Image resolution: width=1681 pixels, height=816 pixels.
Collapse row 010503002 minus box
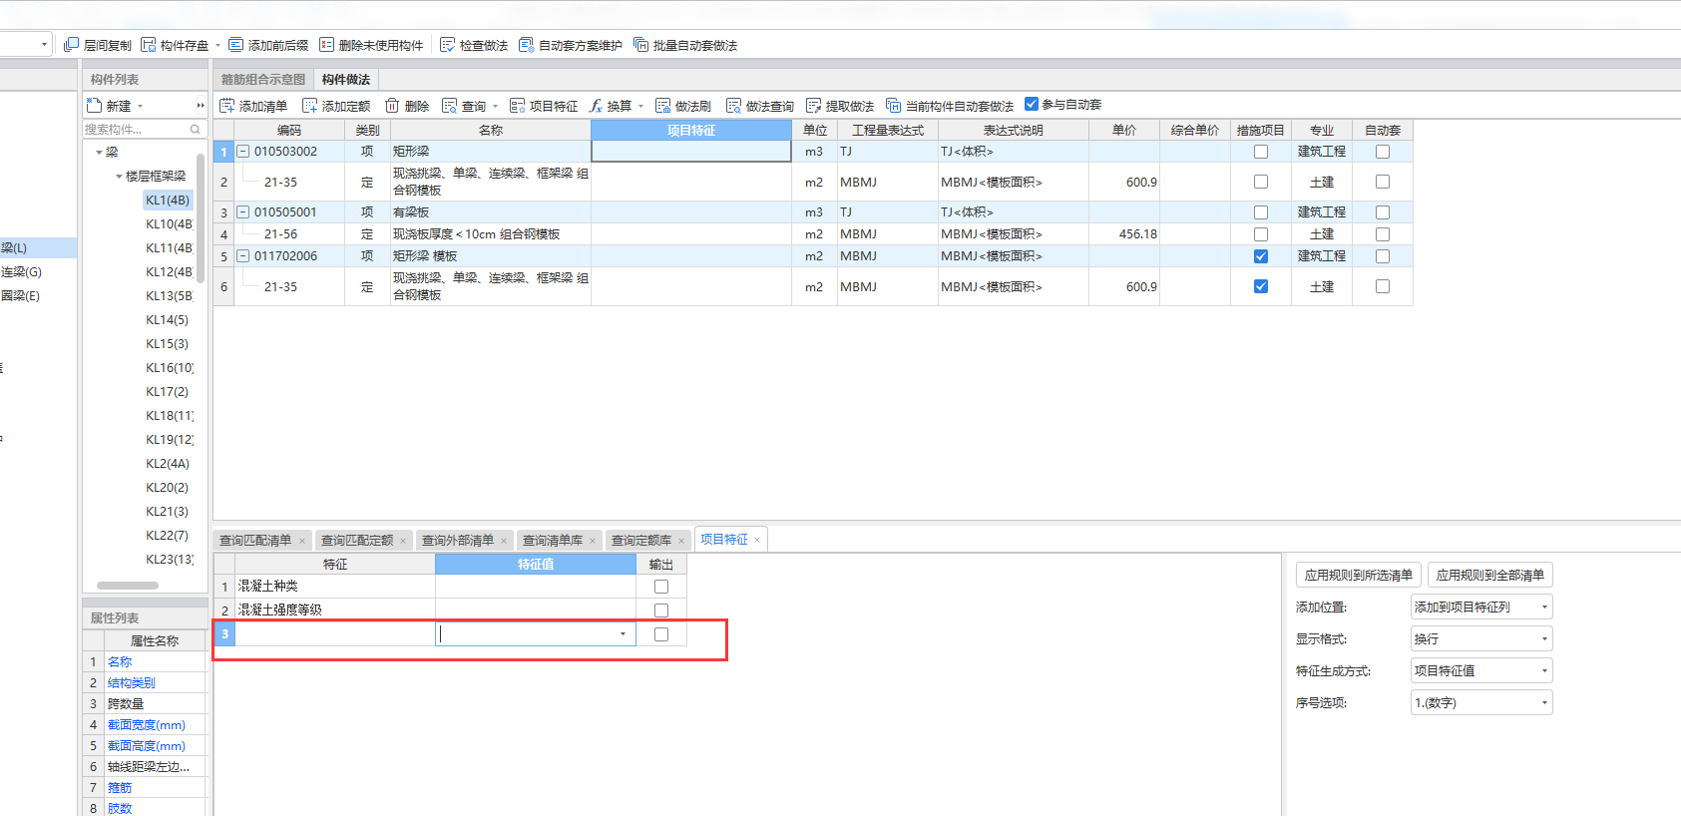(242, 152)
